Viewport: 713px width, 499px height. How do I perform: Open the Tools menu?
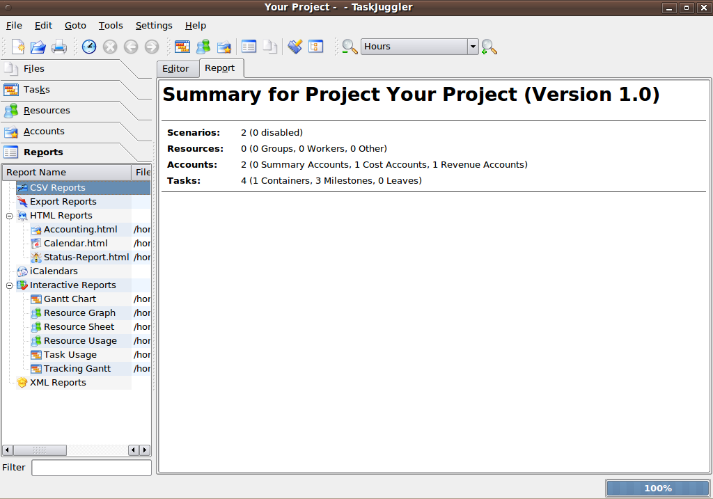(x=110, y=26)
